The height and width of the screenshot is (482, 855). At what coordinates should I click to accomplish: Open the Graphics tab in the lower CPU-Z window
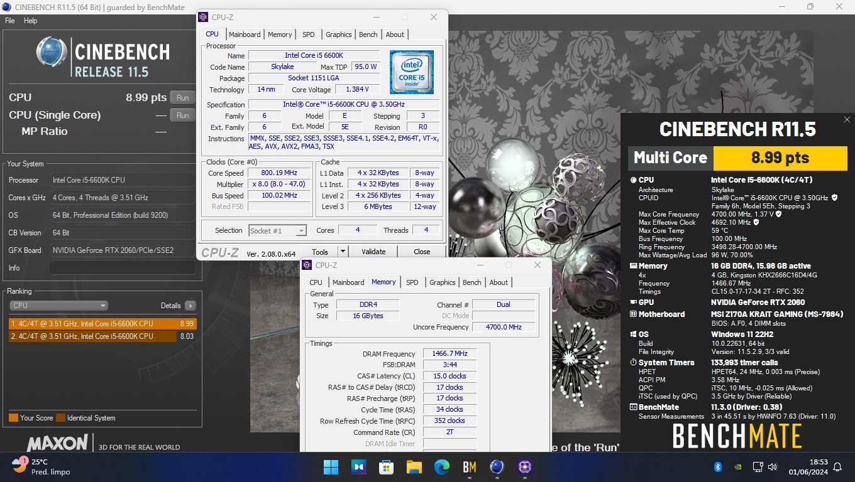[x=443, y=282]
